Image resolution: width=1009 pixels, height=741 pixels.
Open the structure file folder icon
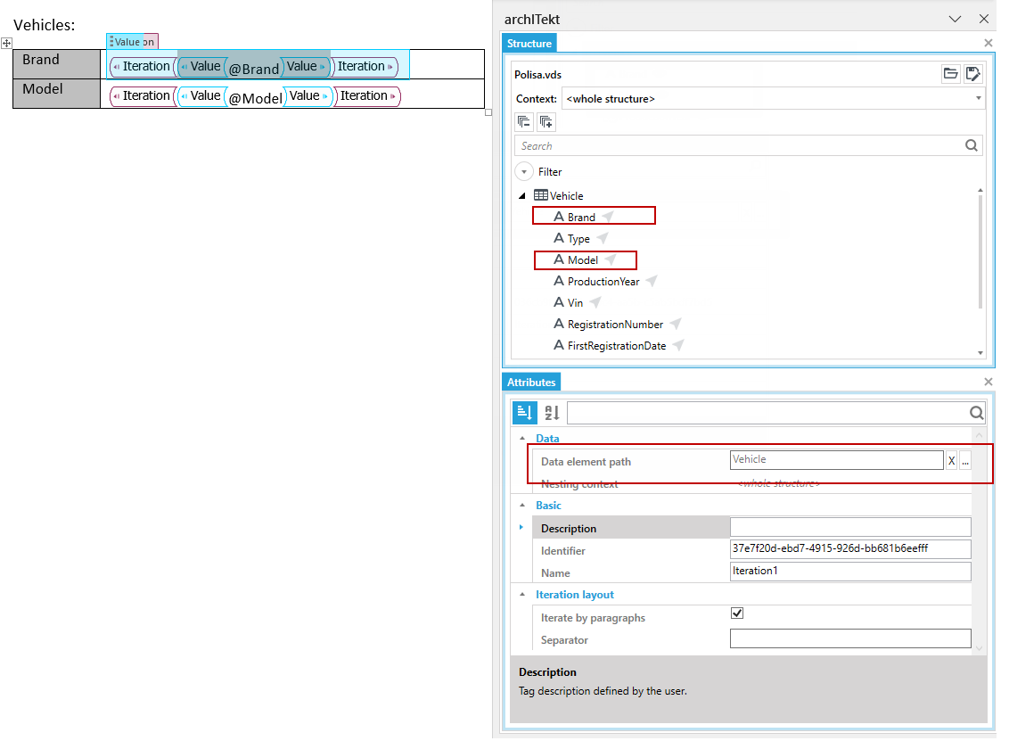click(950, 73)
